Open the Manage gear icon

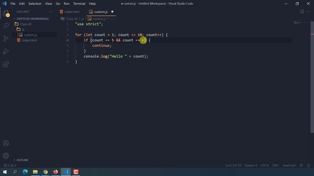6,156
